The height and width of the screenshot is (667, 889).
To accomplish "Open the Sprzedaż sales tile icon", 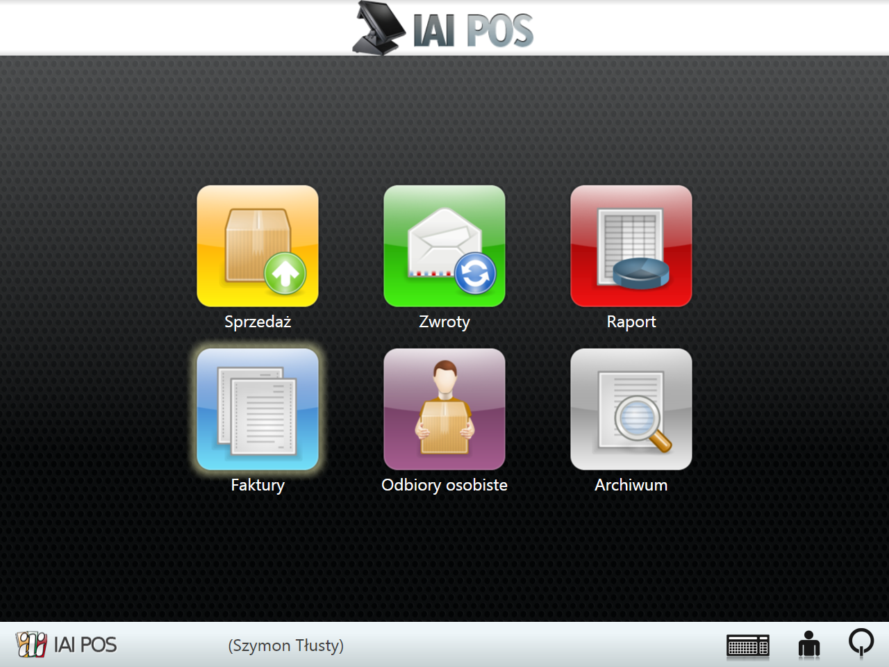I will click(x=258, y=246).
